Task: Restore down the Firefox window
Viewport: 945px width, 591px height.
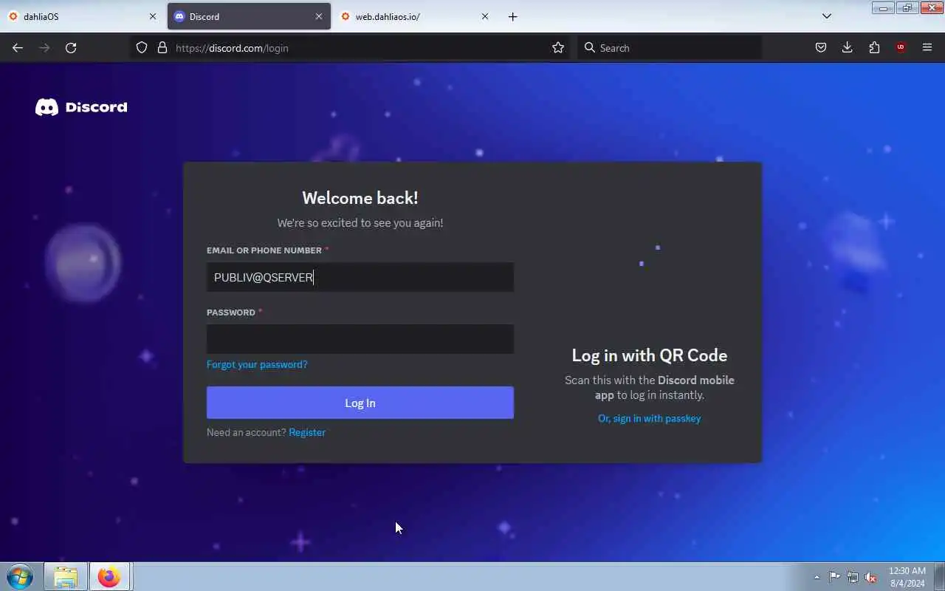Action: pos(907,8)
